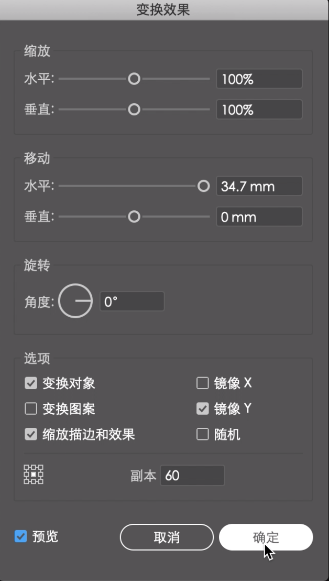Image resolution: width=329 pixels, height=581 pixels.
Task: Toggle the 预览 preview checkbox
Action: tap(21, 536)
